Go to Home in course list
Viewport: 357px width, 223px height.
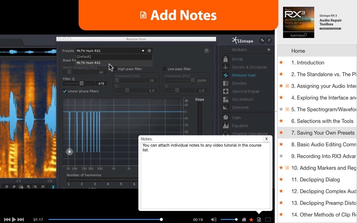point(317,51)
